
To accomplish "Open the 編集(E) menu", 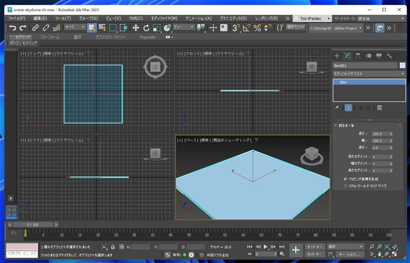I will tap(40, 18).
